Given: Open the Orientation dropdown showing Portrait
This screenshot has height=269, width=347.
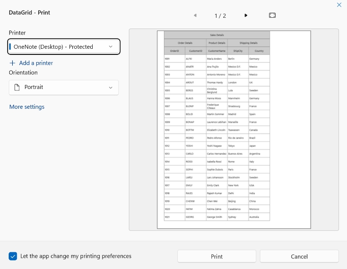Looking at the screenshot, I should pos(64,87).
